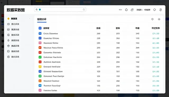This screenshot has width=169, height=97.
Task: Click the Gaadog Giouae row name
Action: tap(51, 38)
